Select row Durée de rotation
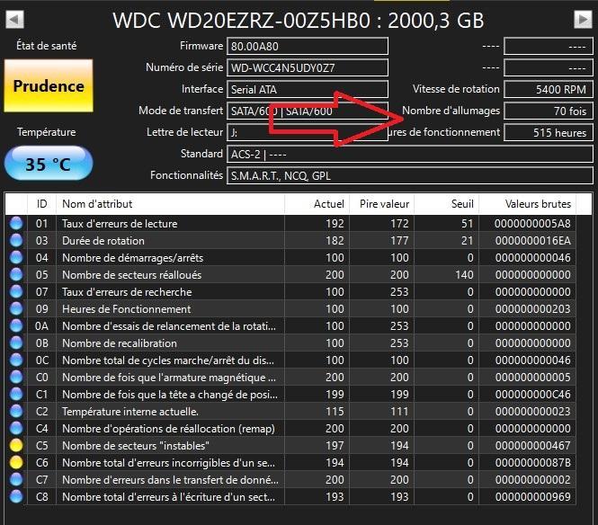 point(290,241)
